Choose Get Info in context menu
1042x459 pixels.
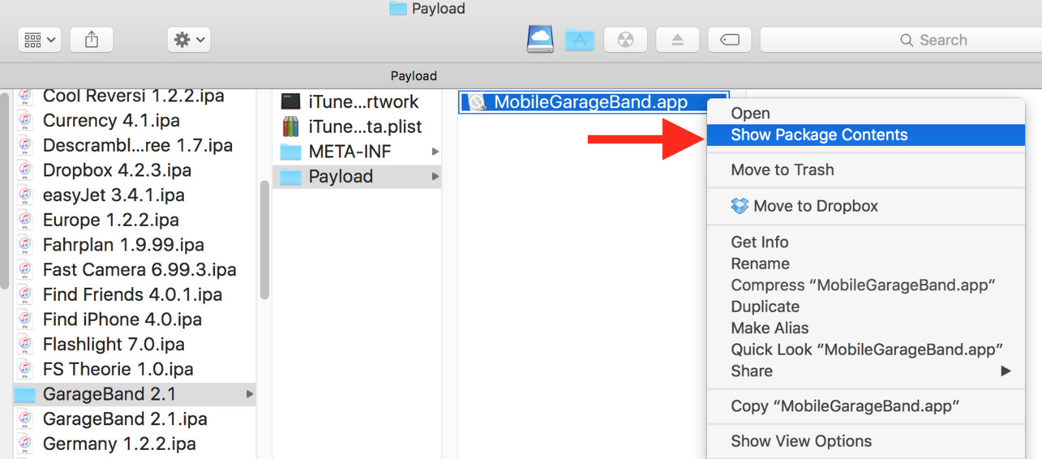tap(866, 242)
